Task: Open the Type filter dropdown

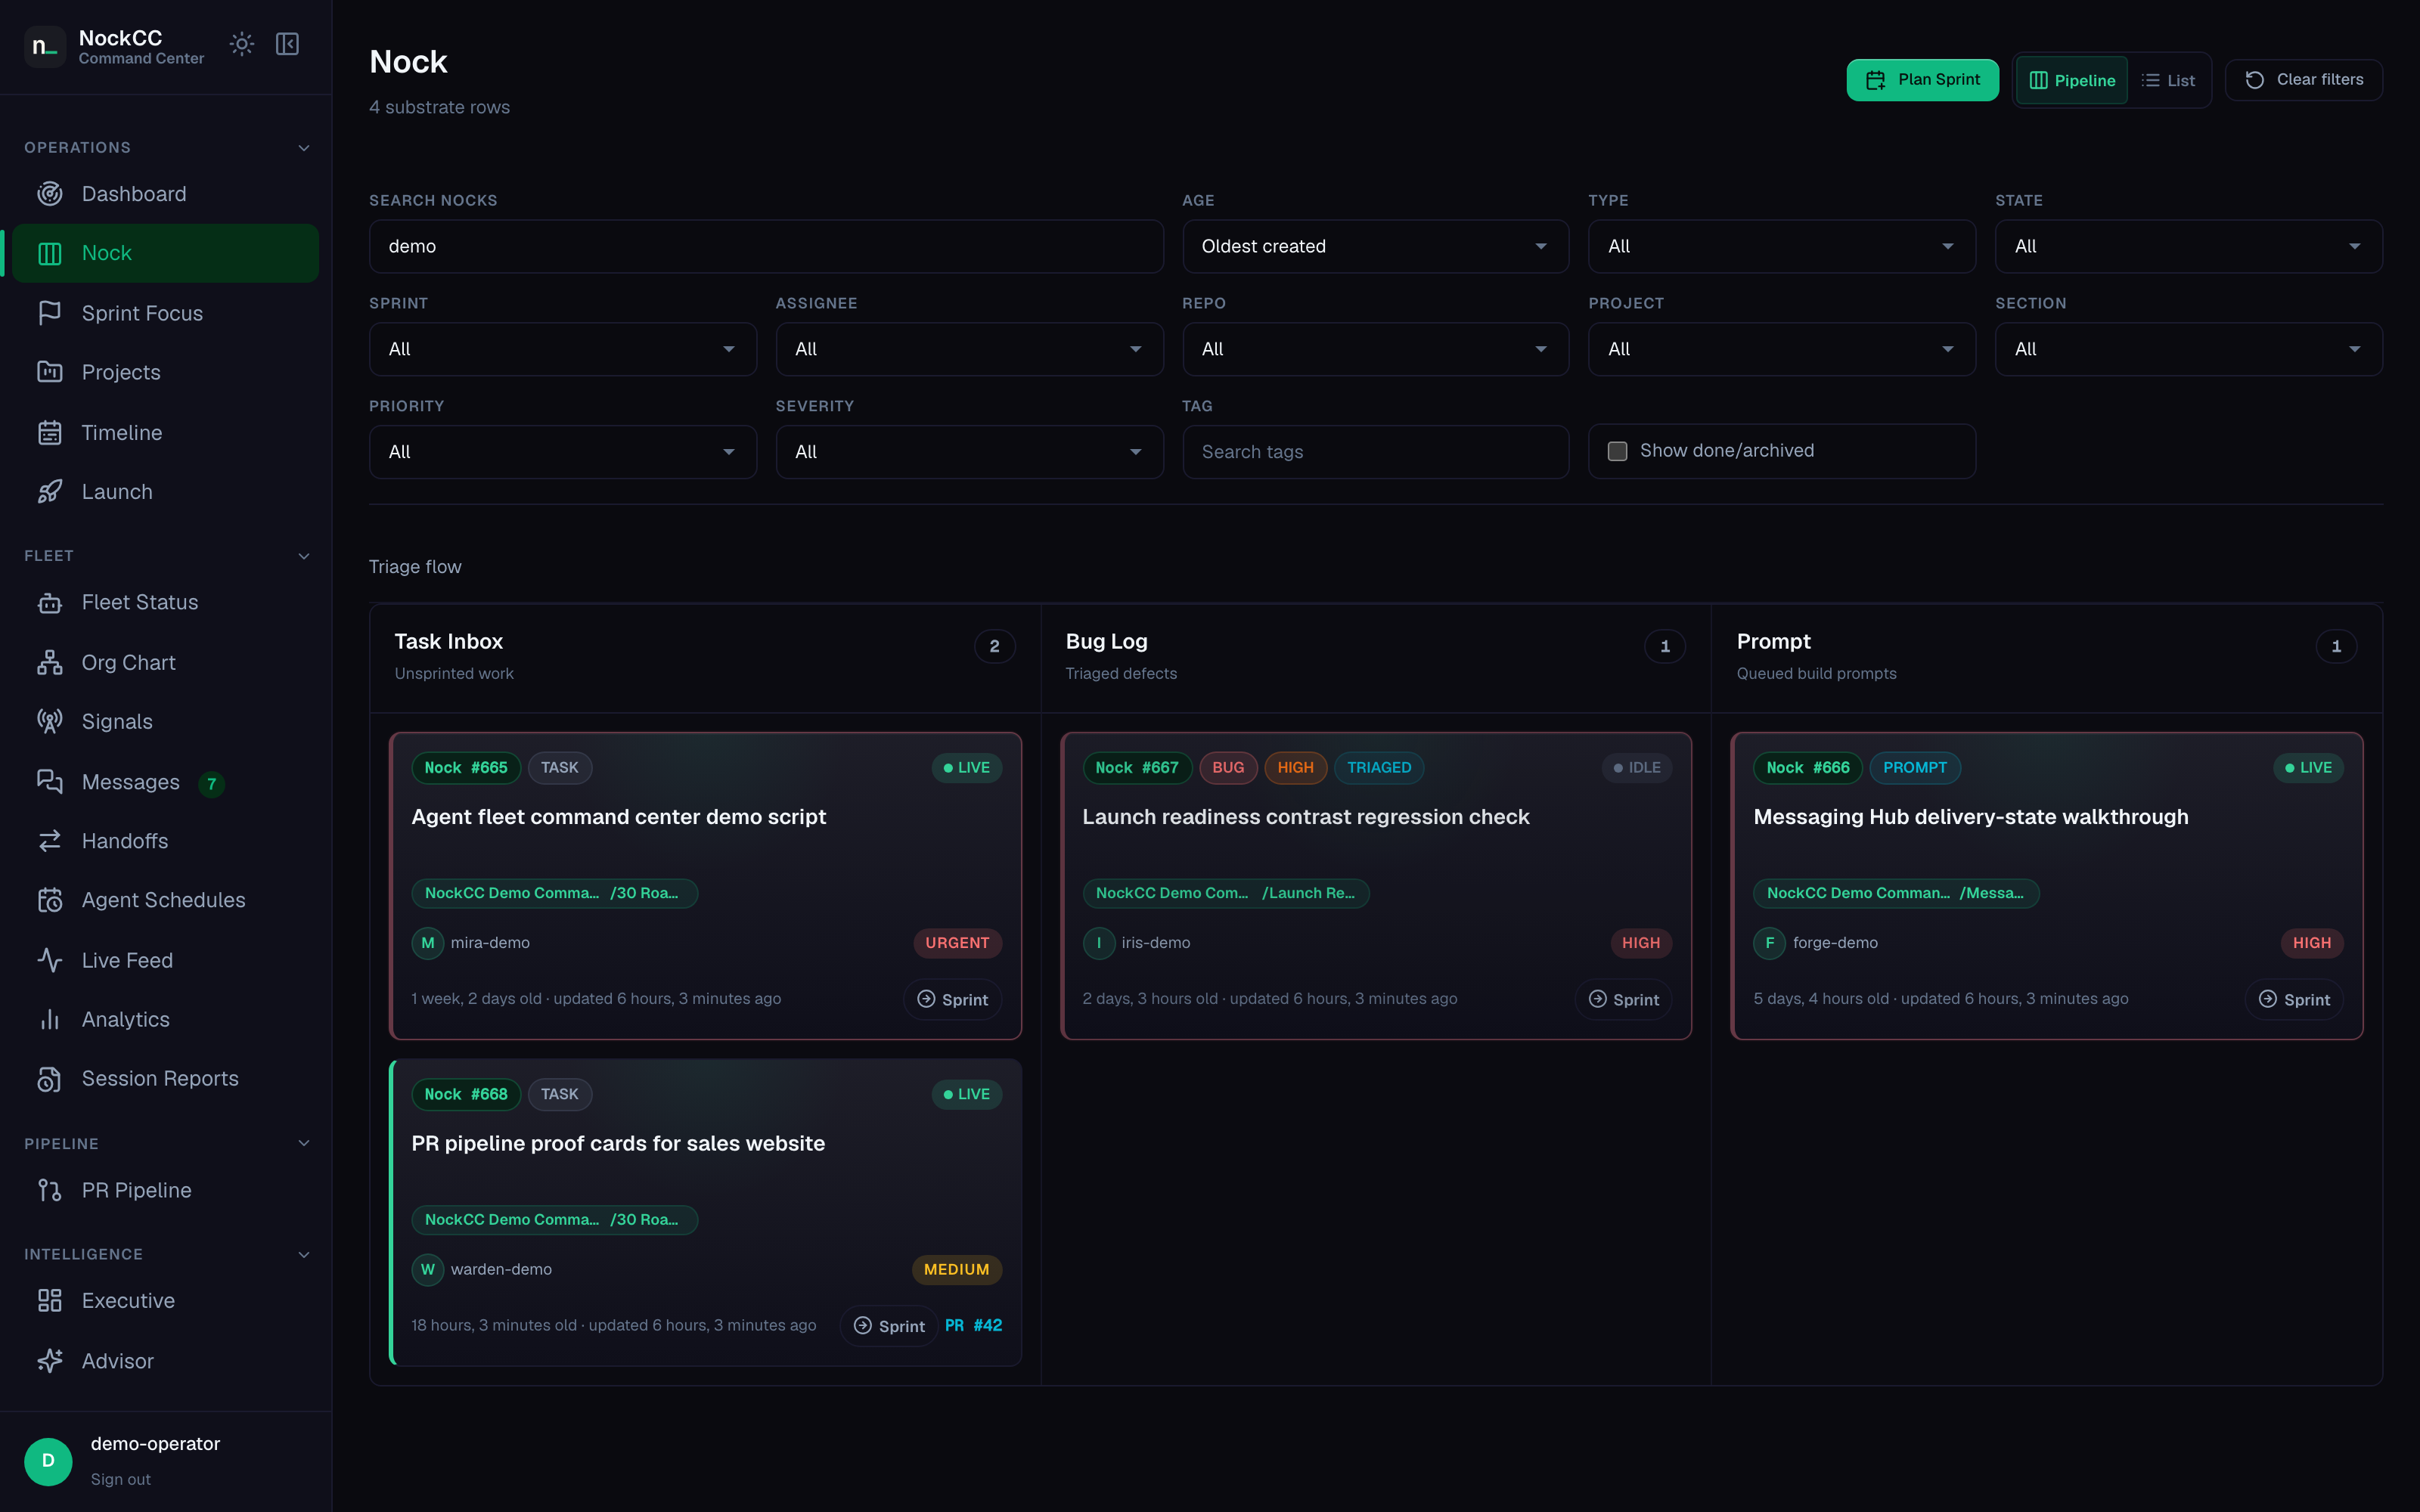Action: (1781, 246)
